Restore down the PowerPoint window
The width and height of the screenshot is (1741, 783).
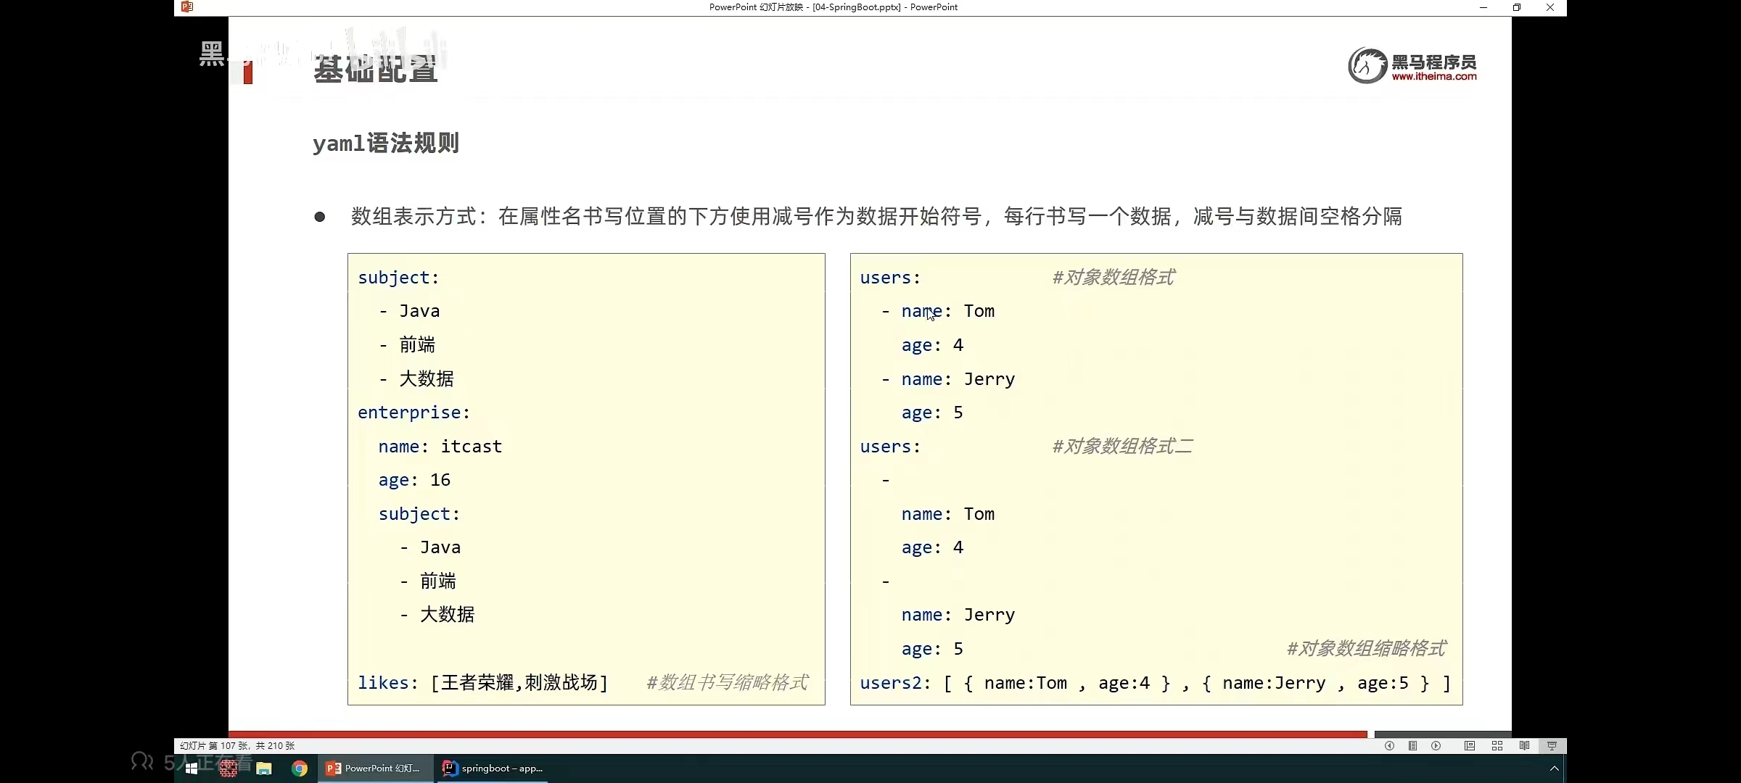(1517, 7)
